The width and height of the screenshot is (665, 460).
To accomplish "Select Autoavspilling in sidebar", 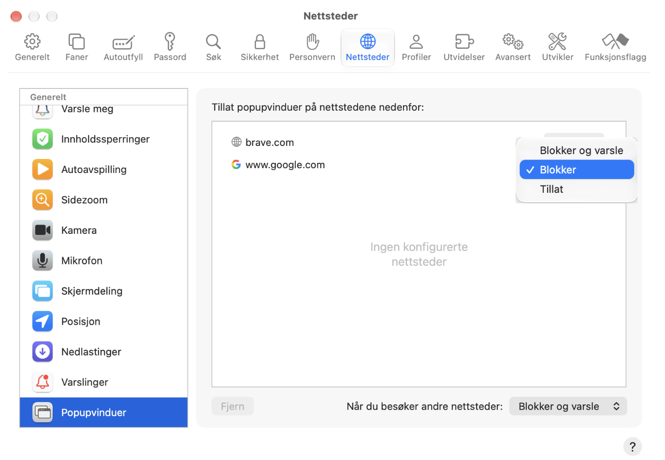I will (103, 170).
